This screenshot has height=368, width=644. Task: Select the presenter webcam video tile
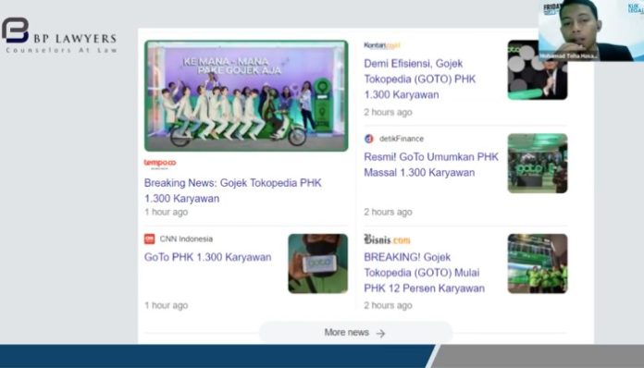(x=591, y=31)
